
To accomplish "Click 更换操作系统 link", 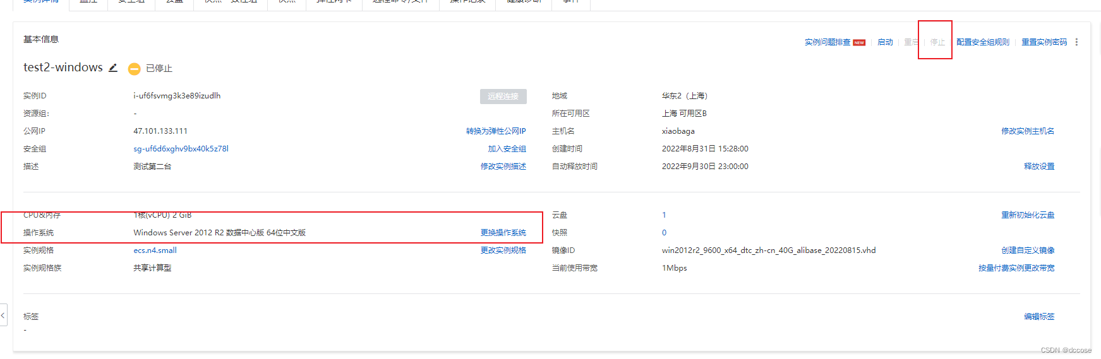I will tap(503, 233).
